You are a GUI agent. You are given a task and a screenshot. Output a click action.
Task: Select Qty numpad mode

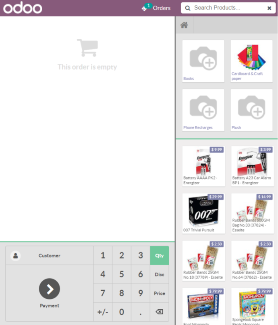click(x=159, y=255)
